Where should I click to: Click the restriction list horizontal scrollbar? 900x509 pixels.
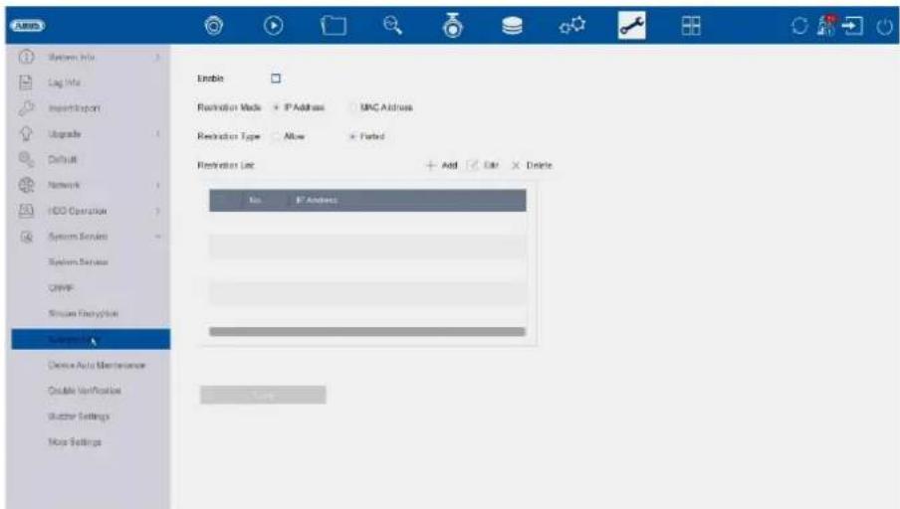[367, 332]
